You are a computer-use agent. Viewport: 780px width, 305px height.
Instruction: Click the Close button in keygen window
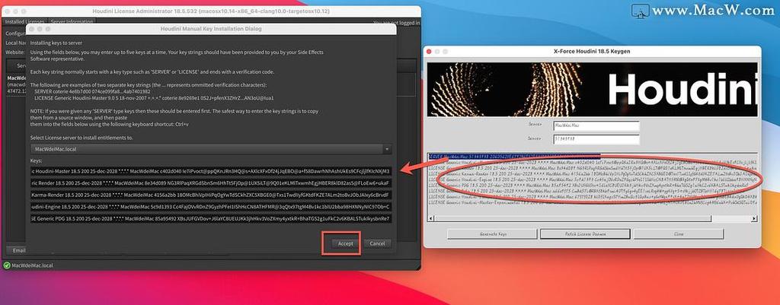click(x=679, y=234)
